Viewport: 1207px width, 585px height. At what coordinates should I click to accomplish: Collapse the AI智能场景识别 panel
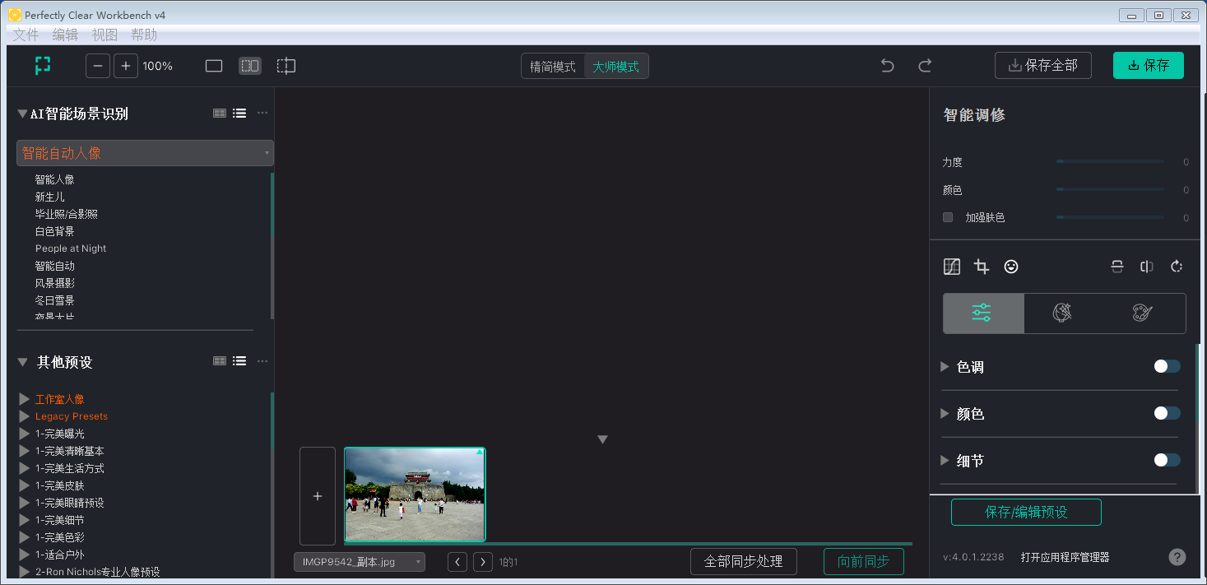(x=22, y=114)
